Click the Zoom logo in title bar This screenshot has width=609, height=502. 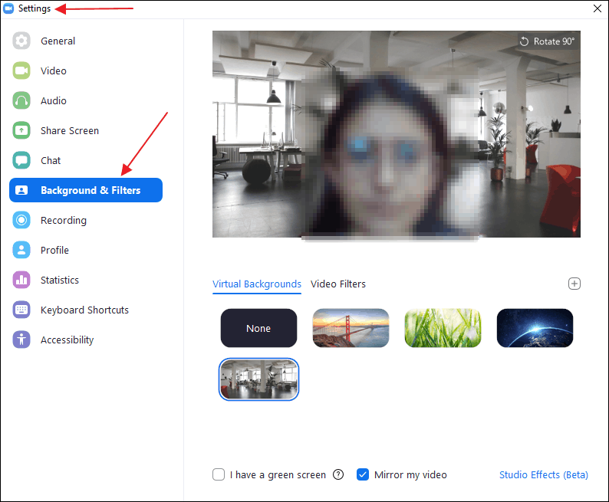point(8,8)
